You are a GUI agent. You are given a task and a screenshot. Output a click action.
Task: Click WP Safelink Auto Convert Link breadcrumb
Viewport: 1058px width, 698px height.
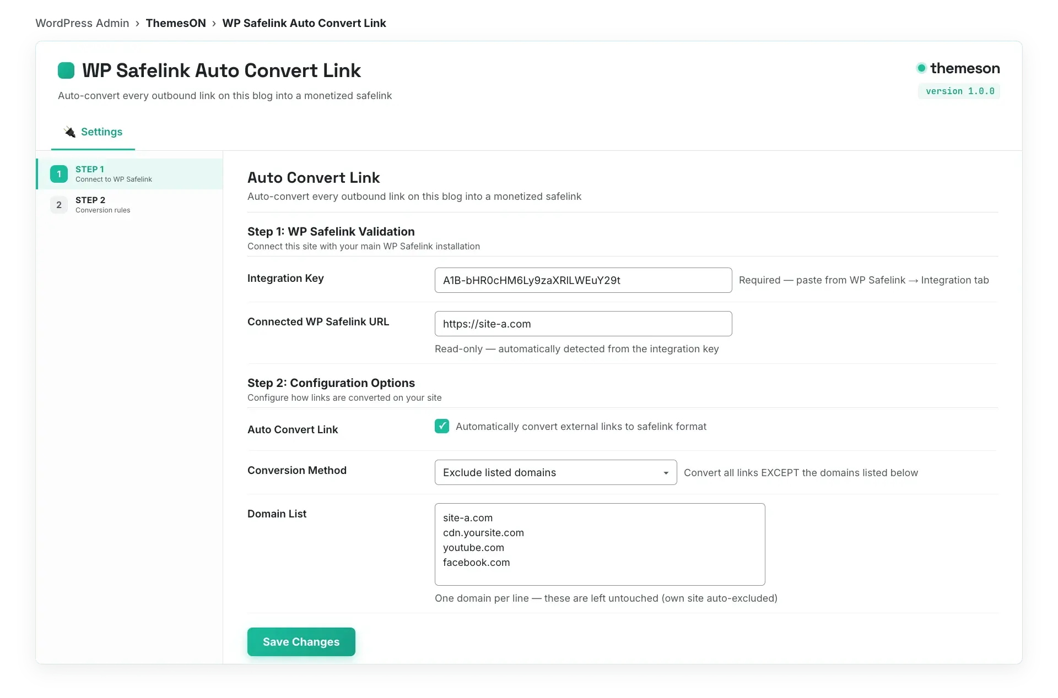tap(304, 23)
